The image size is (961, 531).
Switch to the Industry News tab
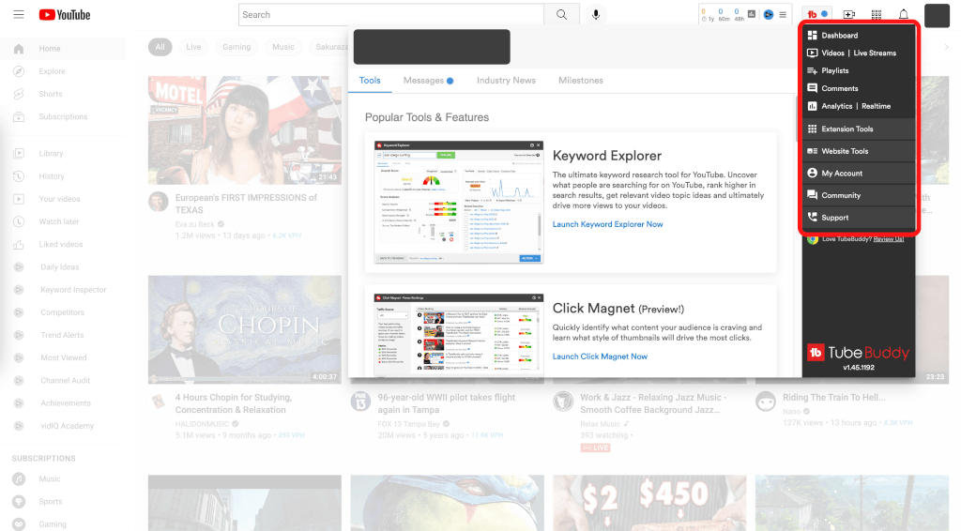[x=506, y=81]
